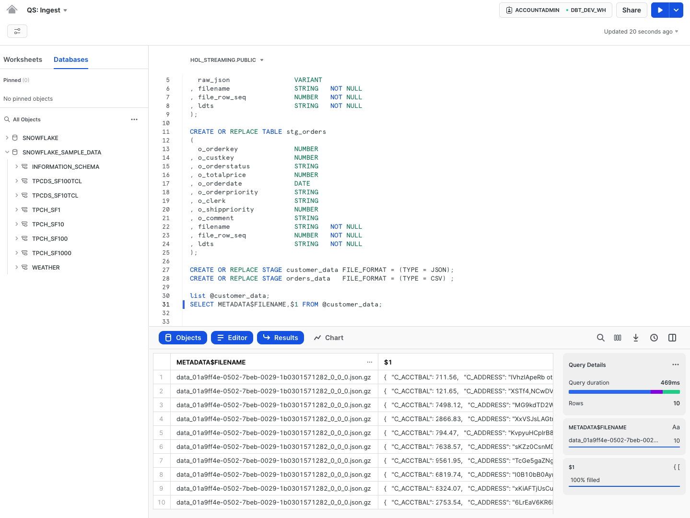This screenshot has height=518, width=690.
Task: Switch to the Databases tab
Action: tap(70, 59)
